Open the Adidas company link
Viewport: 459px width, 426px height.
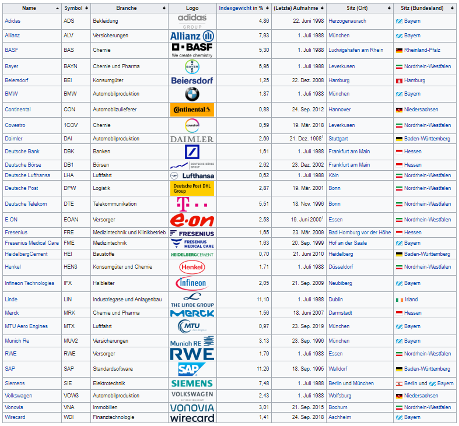(13, 21)
